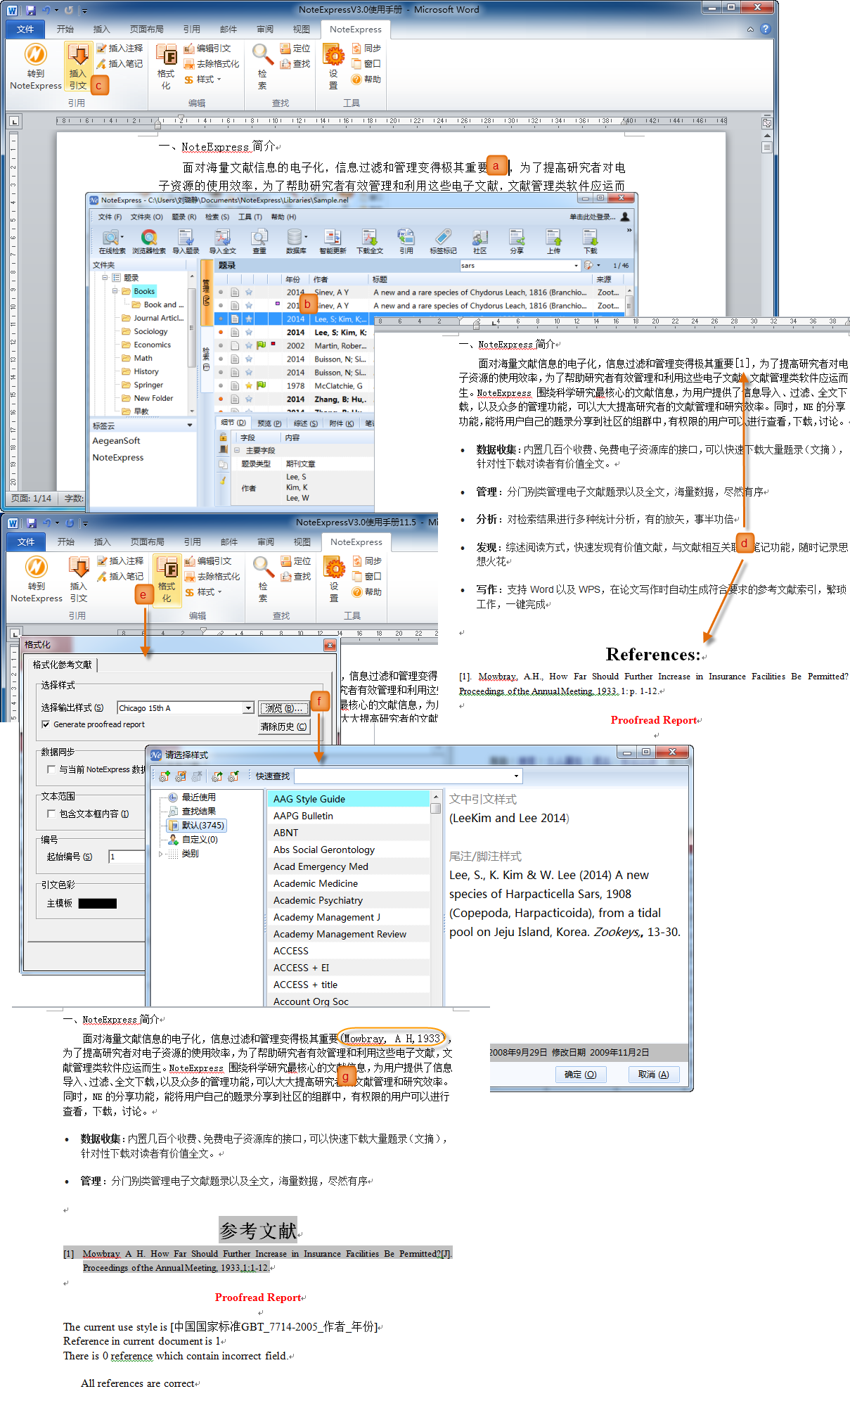Confirm with the 确定 (O) button
Viewport: 850px width, 1403px height.
[581, 1075]
